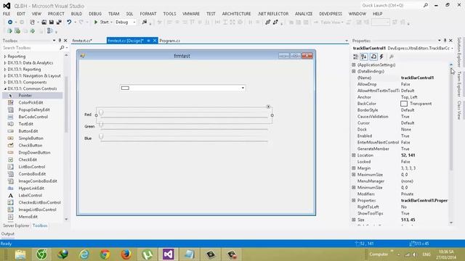Expand the (ApplicationSettings) property node
The image size is (465, 261).
(x=354, y=65)
